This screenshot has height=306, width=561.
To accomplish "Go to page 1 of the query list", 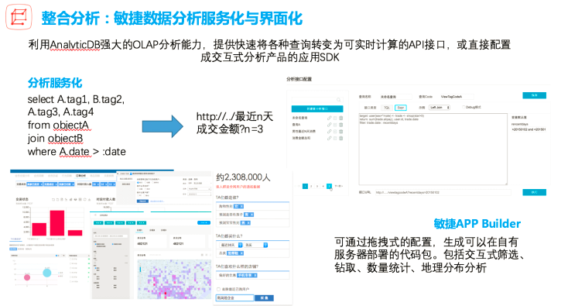I will point(305,186).
